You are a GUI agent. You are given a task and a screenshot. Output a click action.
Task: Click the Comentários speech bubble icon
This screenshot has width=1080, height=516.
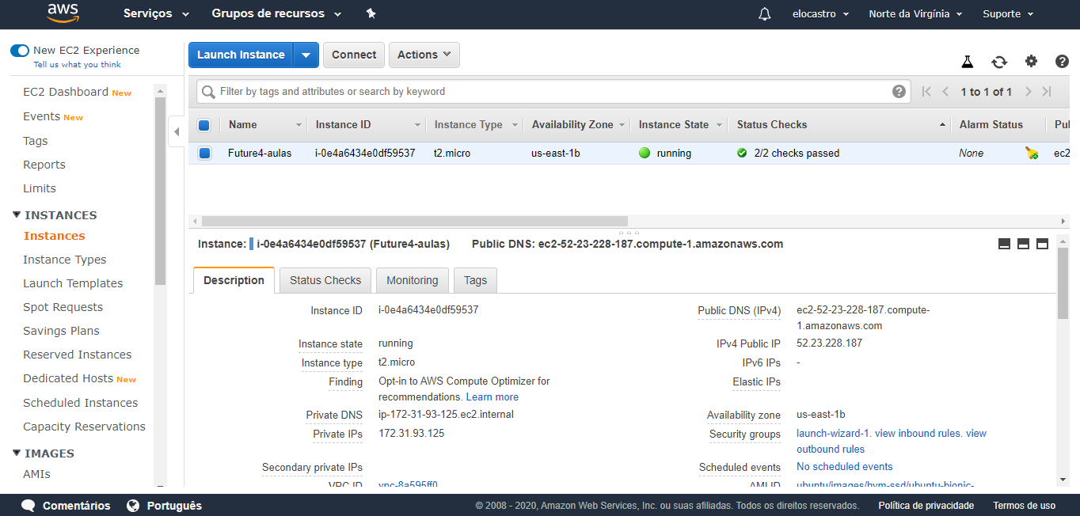[29, 505]
